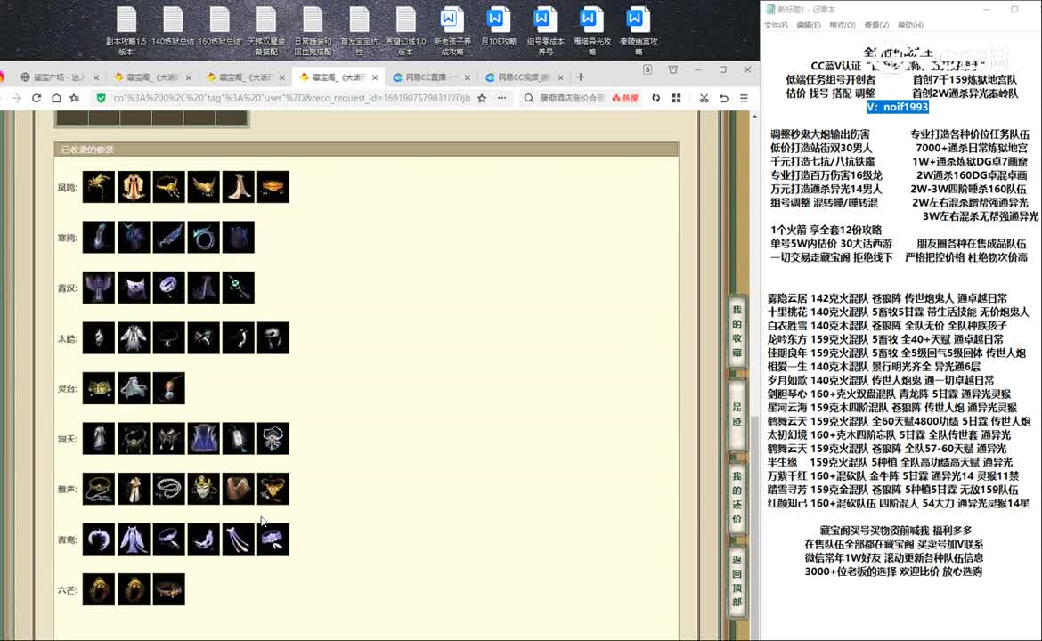The width and height of the screenshot is (1042, 641).
Task: Click the 足迹 side button
Action: (x=737, y=414)
